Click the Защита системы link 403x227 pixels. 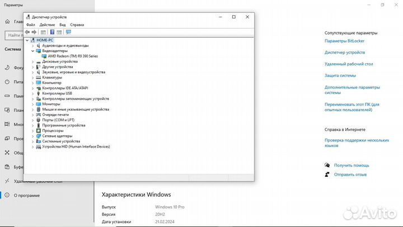tap(340, 75)
